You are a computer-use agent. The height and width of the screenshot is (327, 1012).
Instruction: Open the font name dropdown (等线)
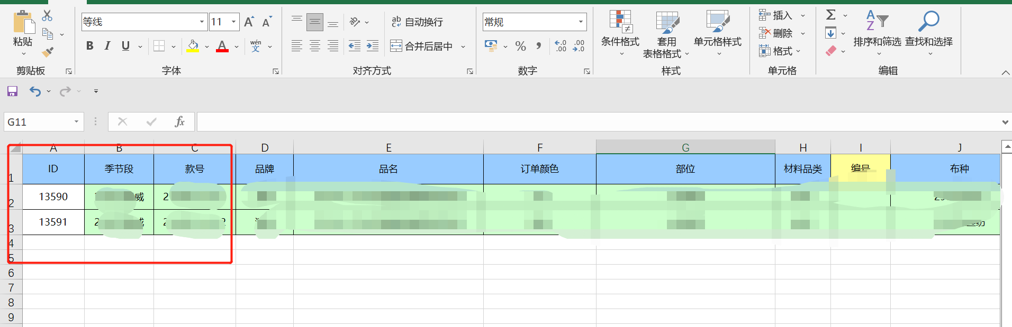(202, 22)
